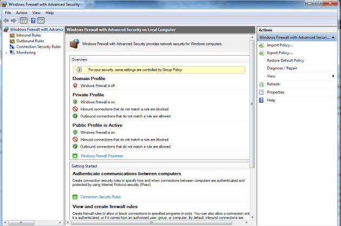The image size is (341, 226).
Task: Click the Forward arrow toolbar icon
Action: click(x=14, y=21)
